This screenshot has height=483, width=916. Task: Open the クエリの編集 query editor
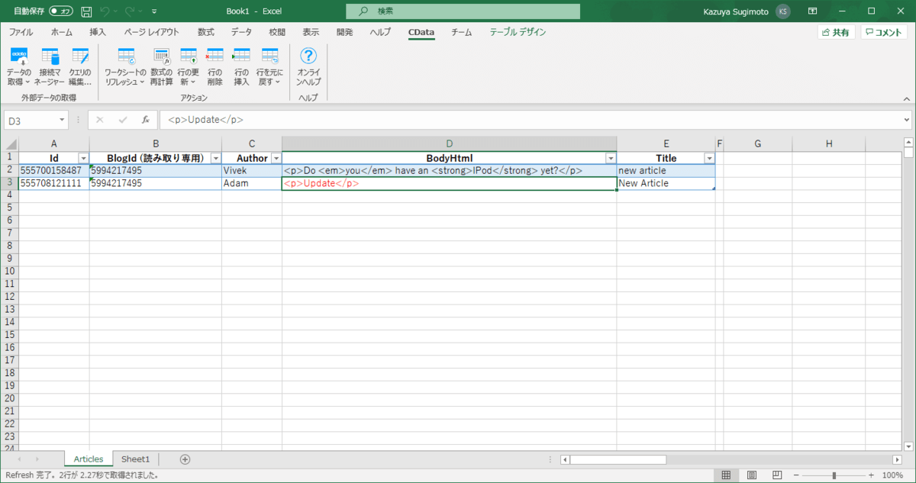tap(80, 66)
